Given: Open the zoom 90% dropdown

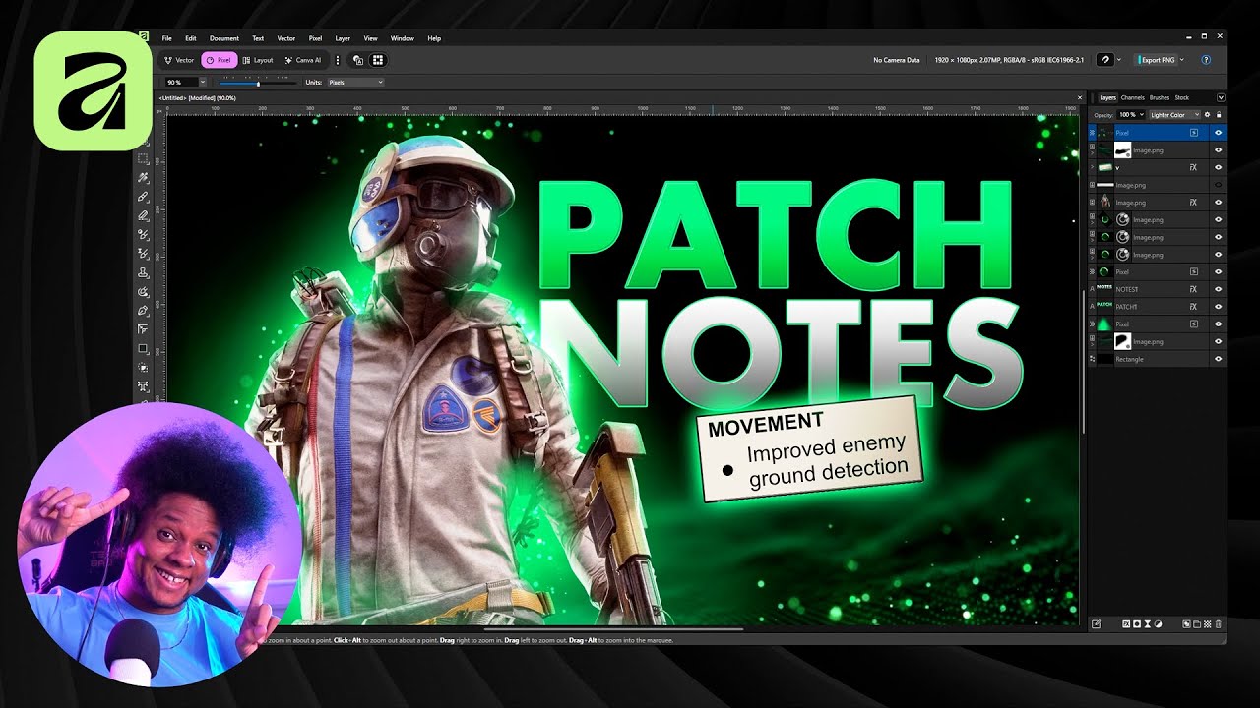Looking at the screenshot, I should pyautogui.click(x=202, y=83).
